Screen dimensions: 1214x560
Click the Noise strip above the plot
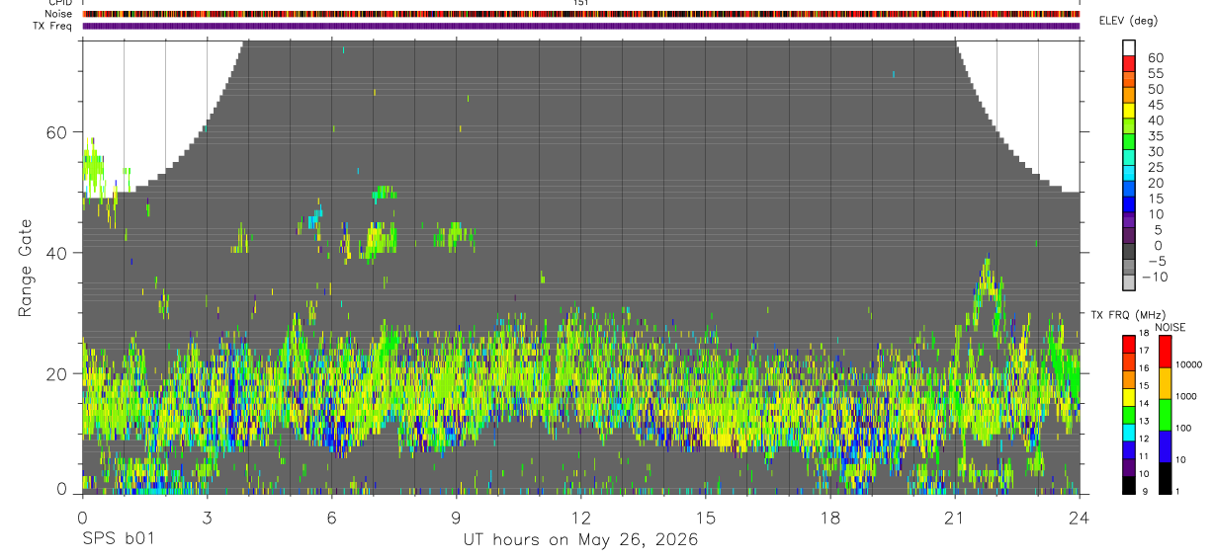pos(581,15)
